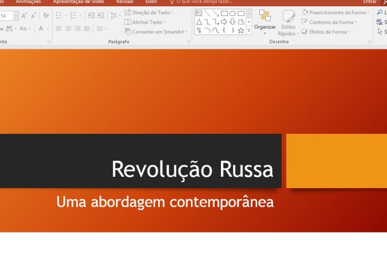Switch to Apresentação de Slides tab
The width and height of the screenshot is (387, 279).
[x=79, y=2]
